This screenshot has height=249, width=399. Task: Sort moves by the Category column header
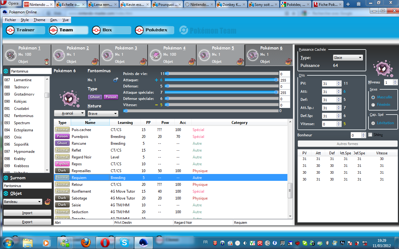click(239, 123)
